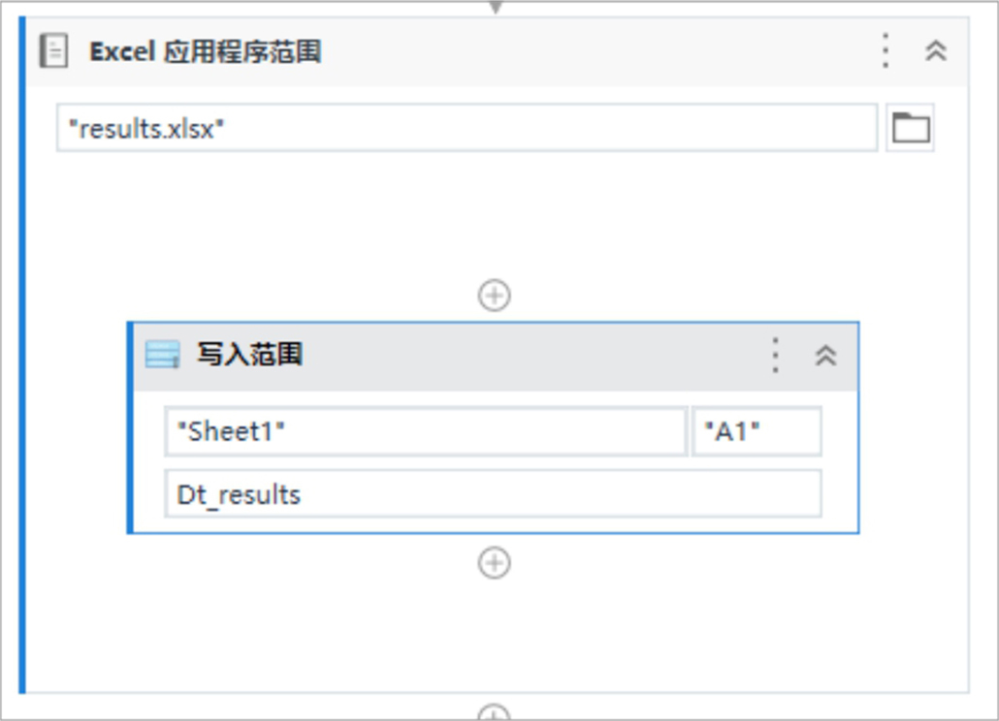999x721 pixels.
Task: Collapse the Excel 应用程序范围 activity
Action: click(x=936, y=51)
